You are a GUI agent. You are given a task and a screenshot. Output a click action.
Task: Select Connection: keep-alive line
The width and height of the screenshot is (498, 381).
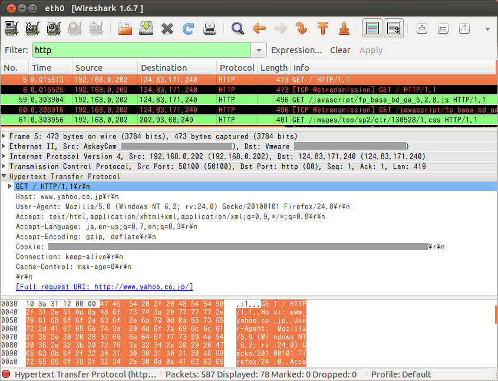[x=69, y=257]
